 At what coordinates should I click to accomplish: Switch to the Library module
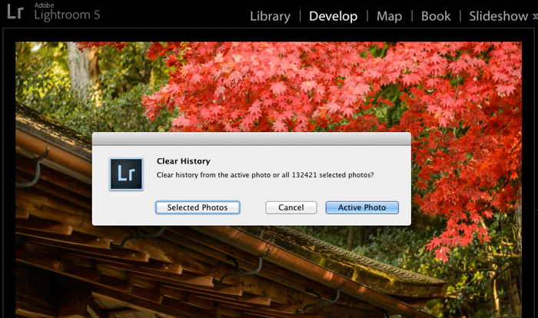click(270, 16)
